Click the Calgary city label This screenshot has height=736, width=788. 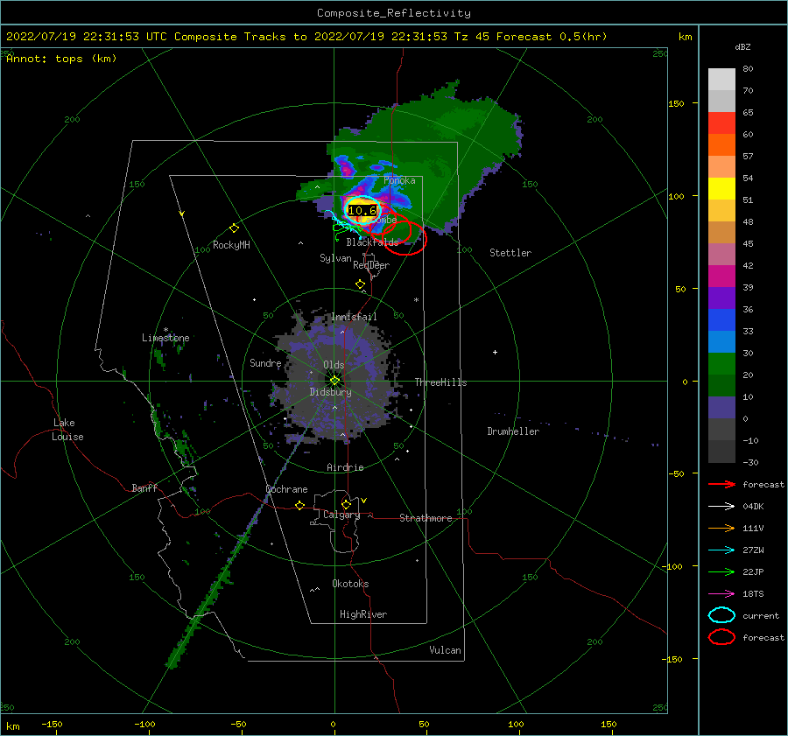click(x=341, y=515)
